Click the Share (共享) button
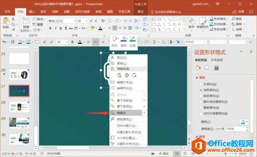This screenshot has width=257, height=157. tap(239, 12)
